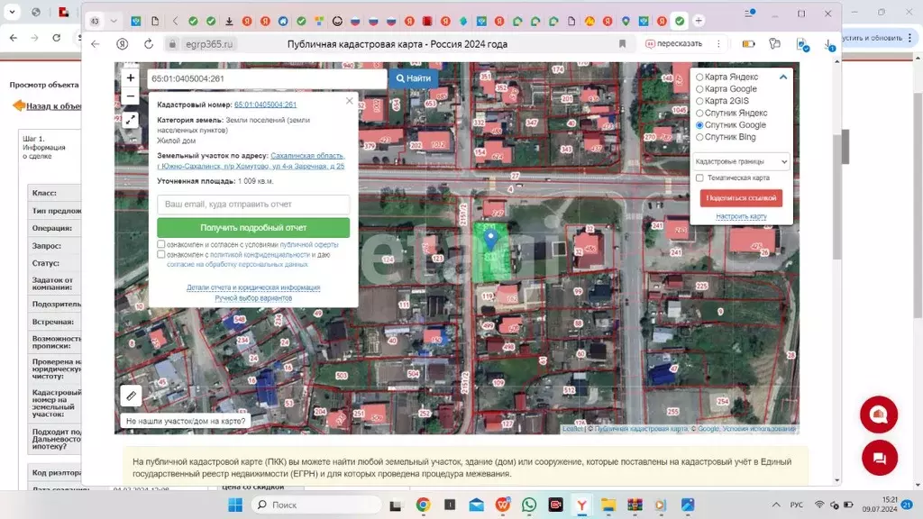Click the пересказать button
Screen dimensions: 923x519
[x=674, y=44]
